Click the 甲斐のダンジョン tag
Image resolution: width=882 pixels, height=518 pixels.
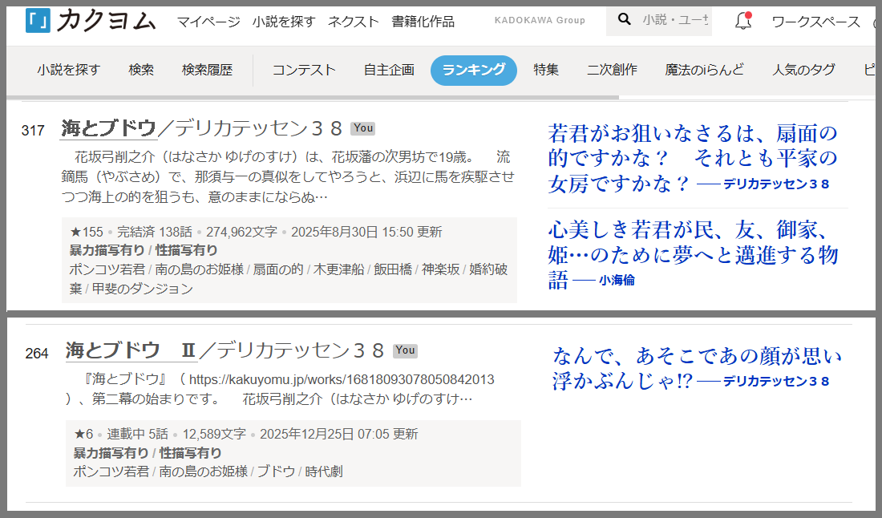[142, 289]
